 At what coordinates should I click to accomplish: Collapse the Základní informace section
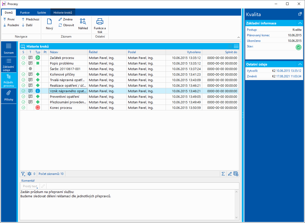300,23
